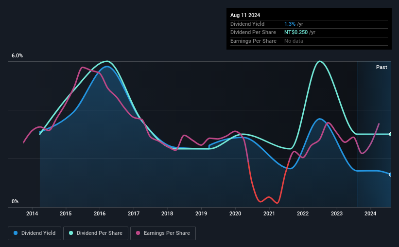Viewport: 399px width, 247px height.
Task: Select the 2021 x-axis label
Action: click(269, 213)
